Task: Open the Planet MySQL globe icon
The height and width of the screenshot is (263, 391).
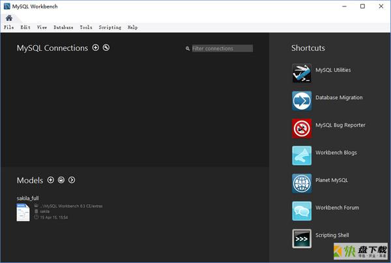Action: (x=302, y=183)
